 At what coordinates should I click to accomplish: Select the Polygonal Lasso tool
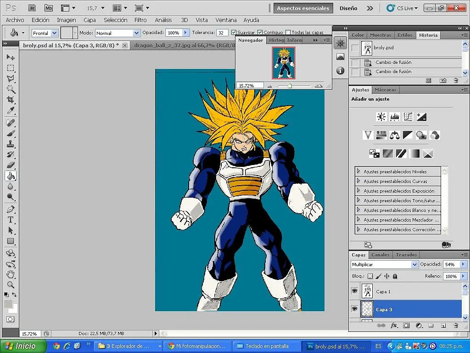coord(11,79)
